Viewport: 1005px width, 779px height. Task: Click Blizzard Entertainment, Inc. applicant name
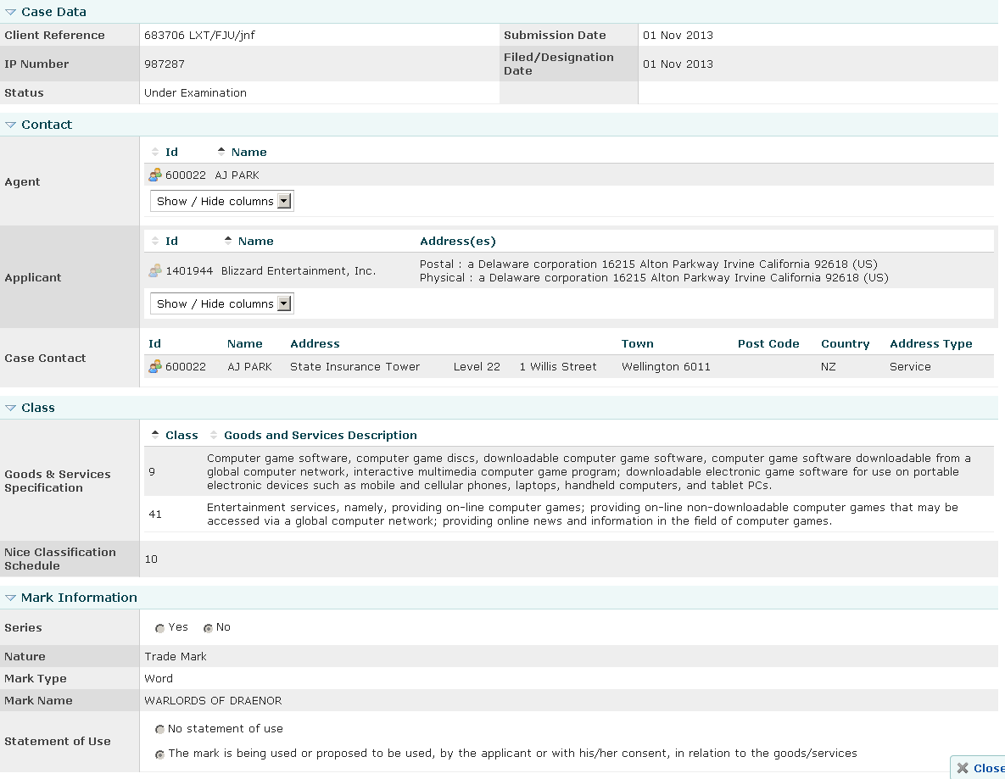coord(299,271)
